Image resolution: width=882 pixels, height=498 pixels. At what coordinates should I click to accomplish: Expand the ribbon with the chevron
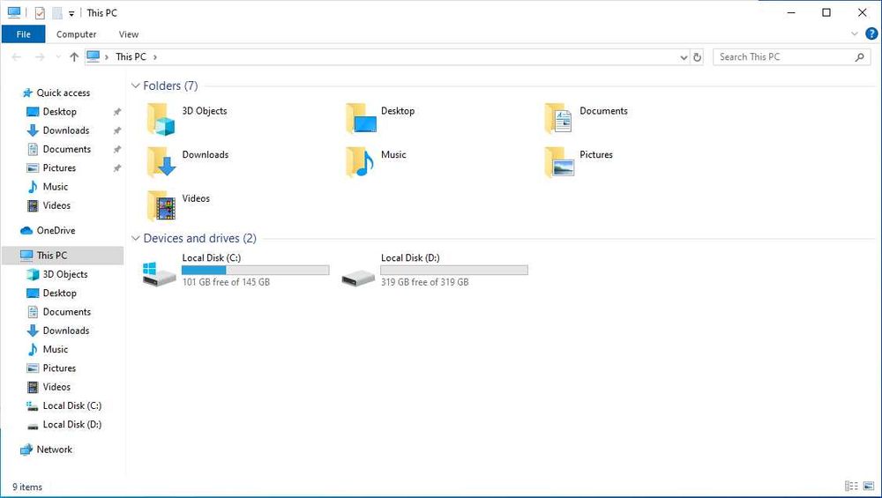tap(855, 33)
